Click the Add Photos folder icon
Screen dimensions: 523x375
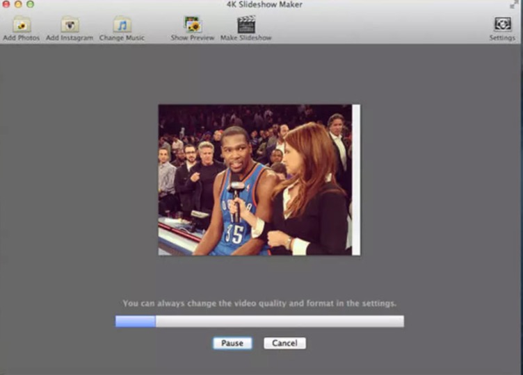pyautogui.click(x=21, y=24)
